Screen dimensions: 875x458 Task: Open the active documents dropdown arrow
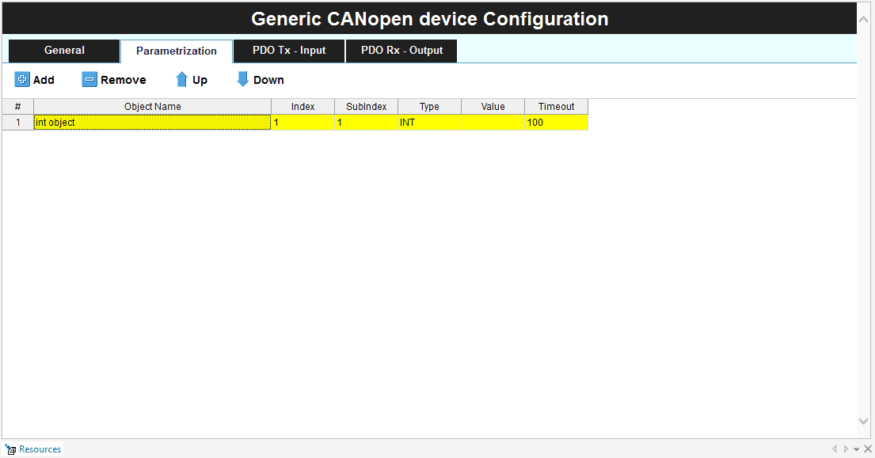pos(857,449)
